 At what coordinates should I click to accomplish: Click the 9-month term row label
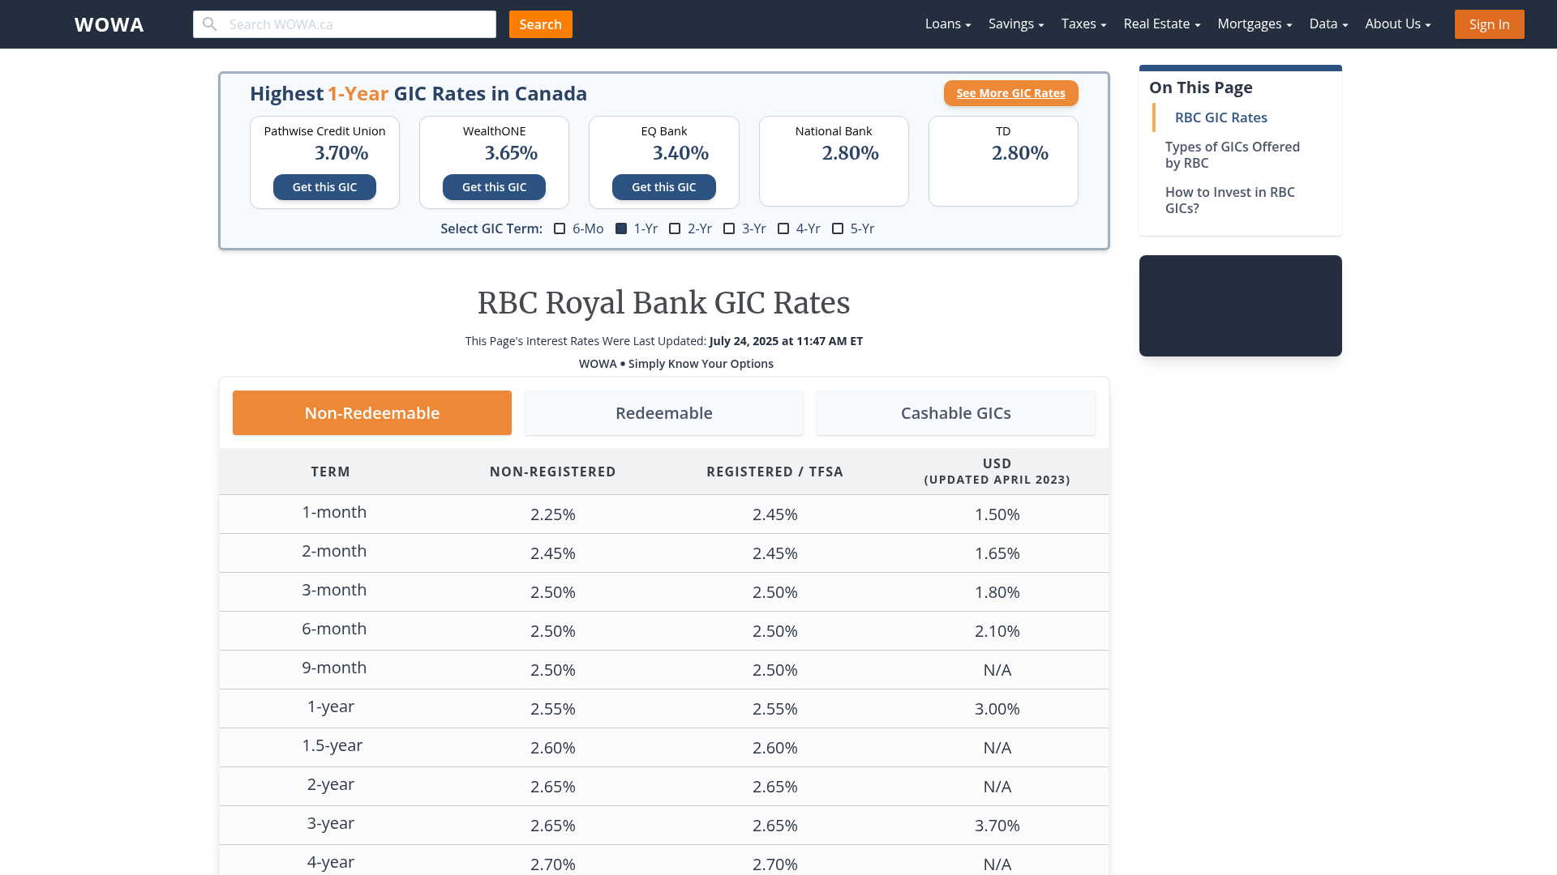click(x=334, y=668)
